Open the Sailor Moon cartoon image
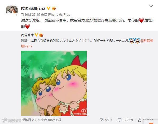Viewport: 158px width, 124px height. (54, 83)
